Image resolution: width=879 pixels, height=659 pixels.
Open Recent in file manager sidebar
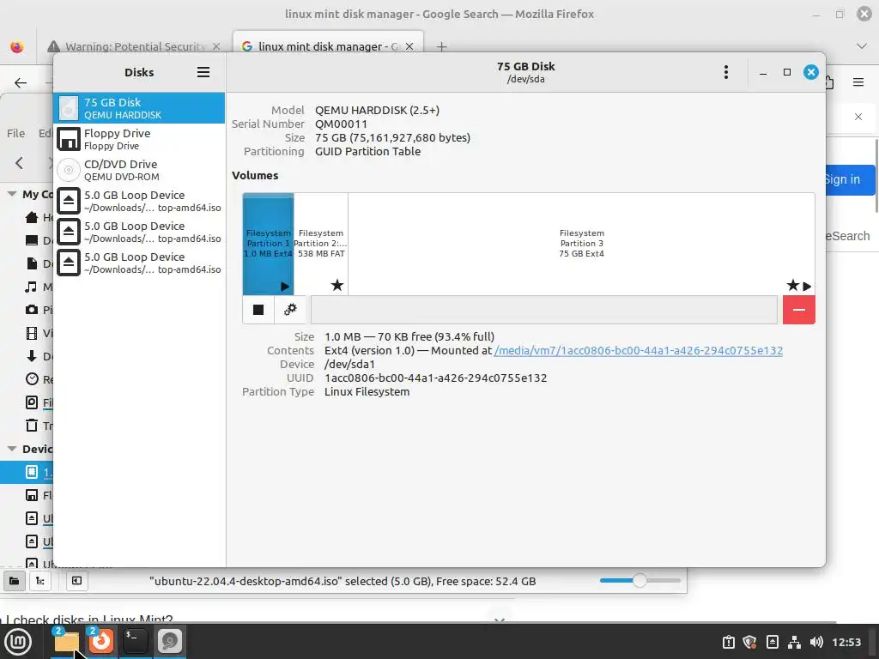point(39,379)
